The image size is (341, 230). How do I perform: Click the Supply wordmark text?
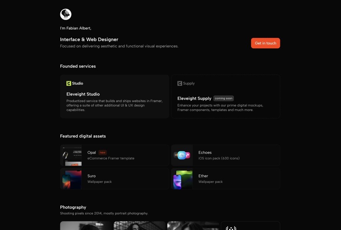pos(189,84)
